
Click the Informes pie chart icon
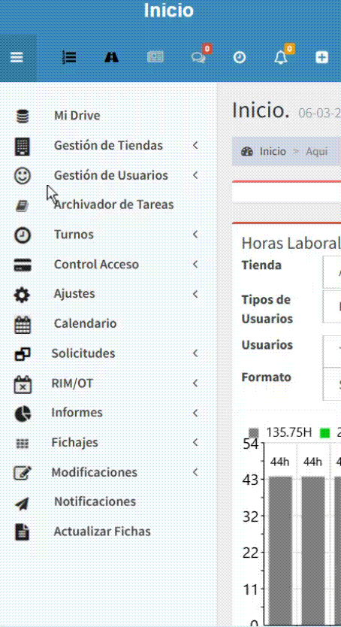click(23, 413)
